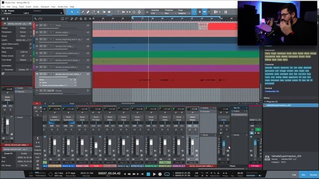Open the File menu
Viewport: 319px width, 179px height.
pos(3,6)
